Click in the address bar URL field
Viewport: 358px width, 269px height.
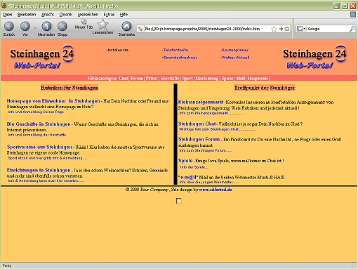coord(207,29)
